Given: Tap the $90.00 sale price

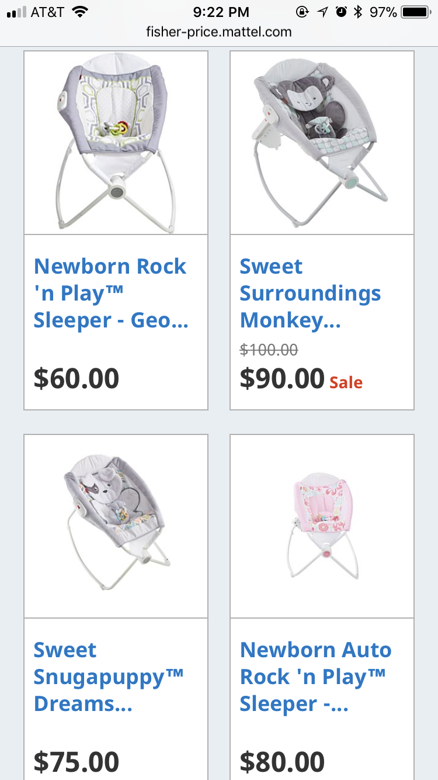Looking at the screenshot, I should [x=282, y=378].
